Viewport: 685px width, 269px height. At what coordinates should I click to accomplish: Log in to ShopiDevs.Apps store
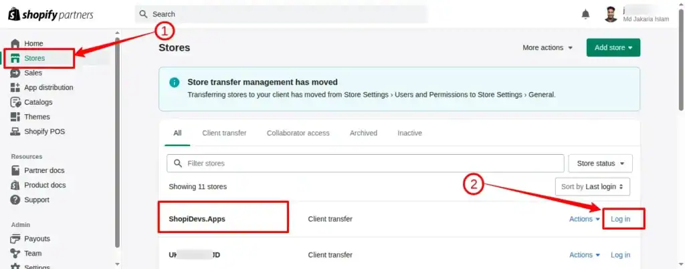tap(620, 219)
